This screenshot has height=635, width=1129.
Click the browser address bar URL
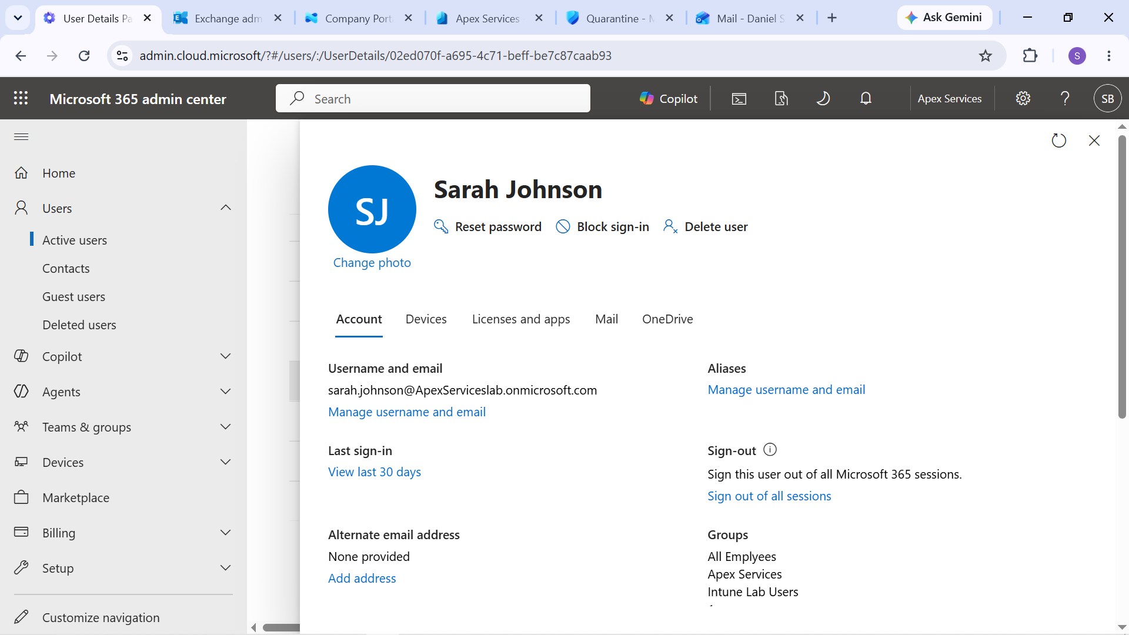coord(375,56)
